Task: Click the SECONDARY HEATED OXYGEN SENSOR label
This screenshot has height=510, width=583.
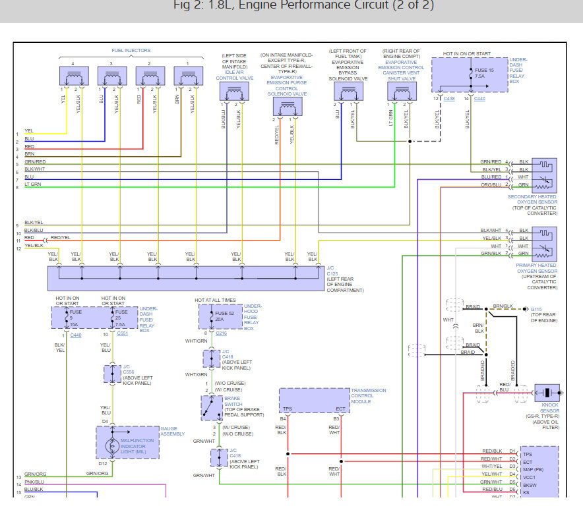Action: pos(532,199)
